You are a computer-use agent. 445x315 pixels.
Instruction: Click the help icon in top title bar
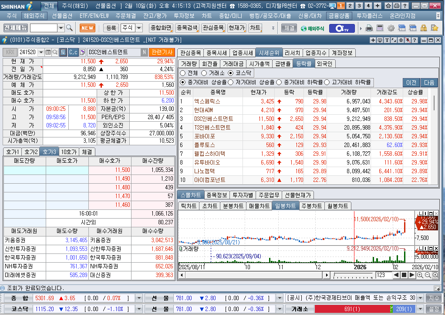[405, 6]
